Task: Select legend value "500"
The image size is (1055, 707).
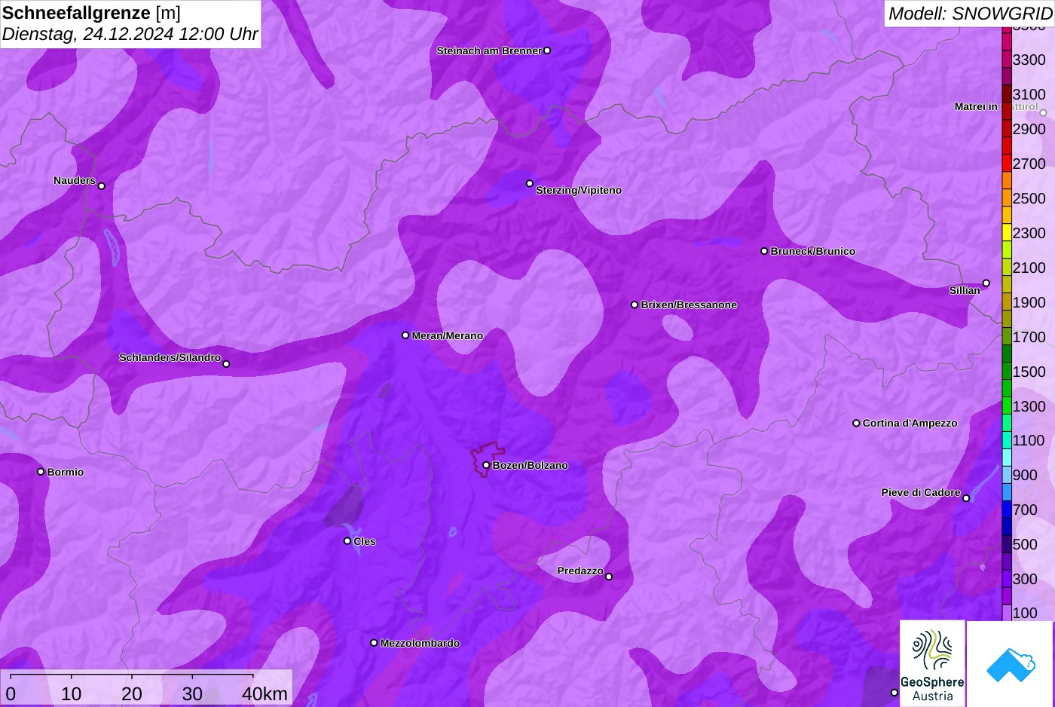Action: (1025, 544)
